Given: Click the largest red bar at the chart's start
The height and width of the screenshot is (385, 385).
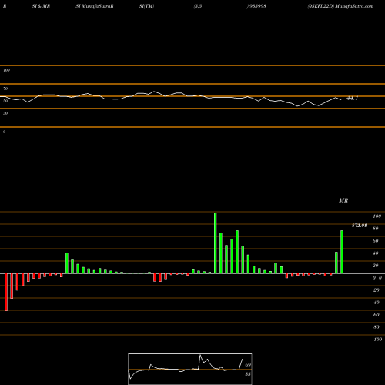Looking at the screenshot, I should click(6, 292).
